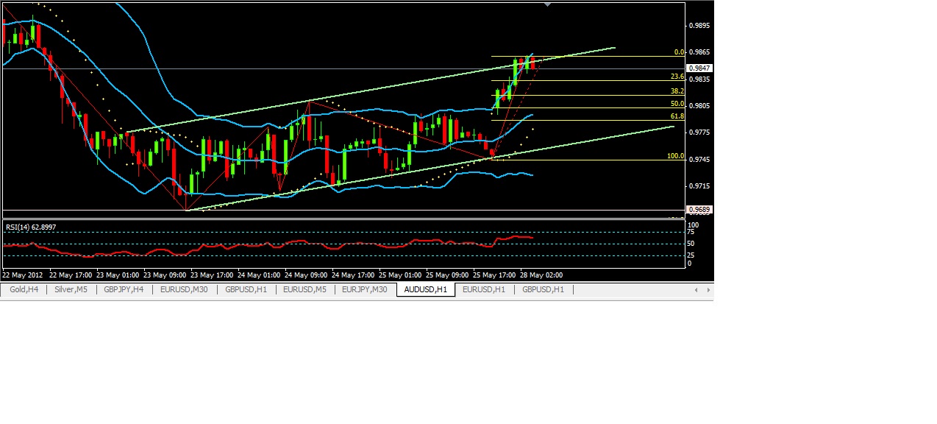
Task: Switch to the EURUSD,H1 chart tab
Action: pos(484,290)
